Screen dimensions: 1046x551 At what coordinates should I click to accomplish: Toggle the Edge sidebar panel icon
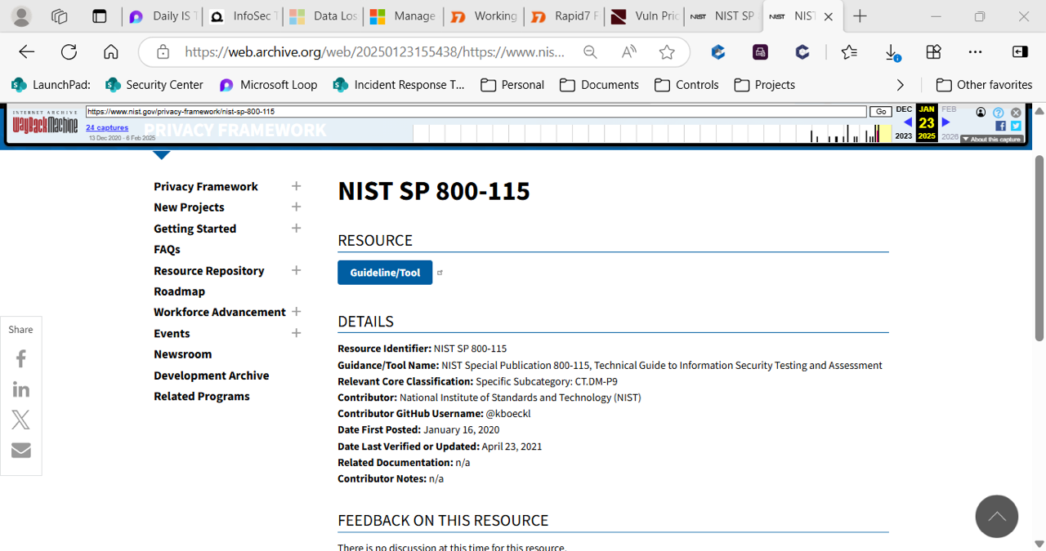(x=1020, y=52)
